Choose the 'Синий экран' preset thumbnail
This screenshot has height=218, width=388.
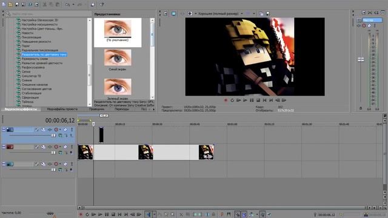tap(118, 58)
